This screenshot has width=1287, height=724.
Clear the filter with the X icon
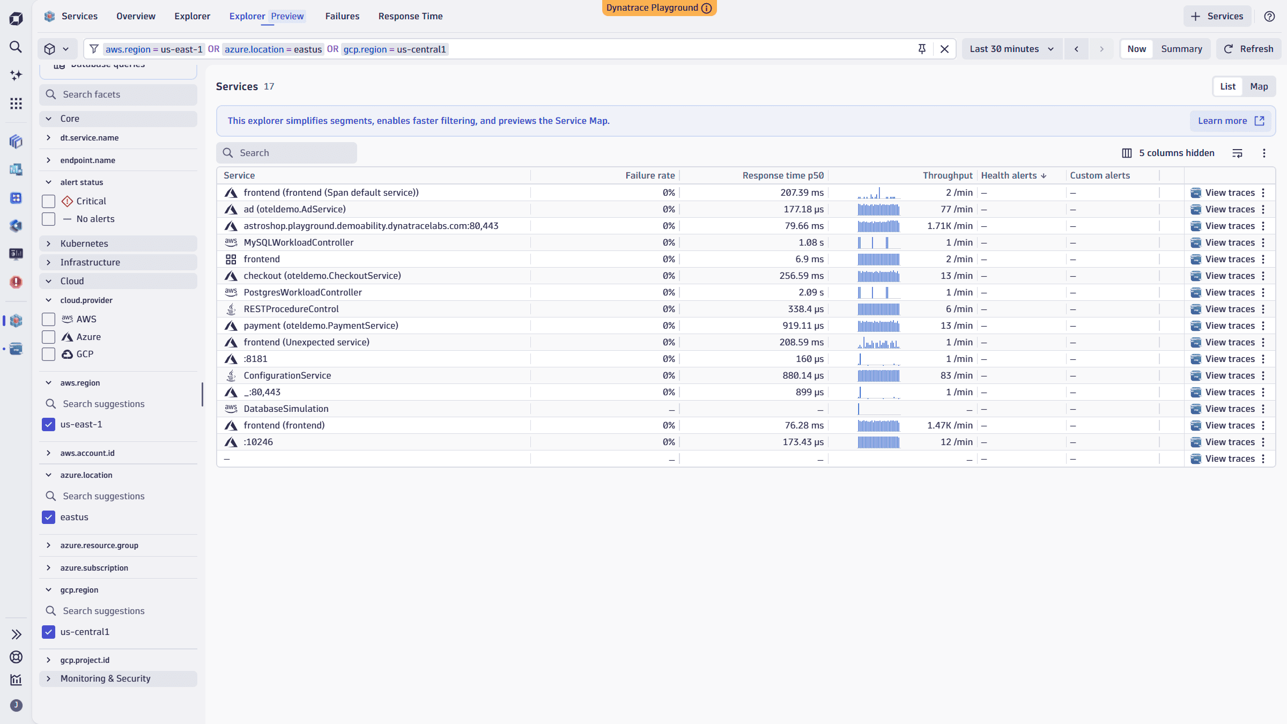[944, 49]
